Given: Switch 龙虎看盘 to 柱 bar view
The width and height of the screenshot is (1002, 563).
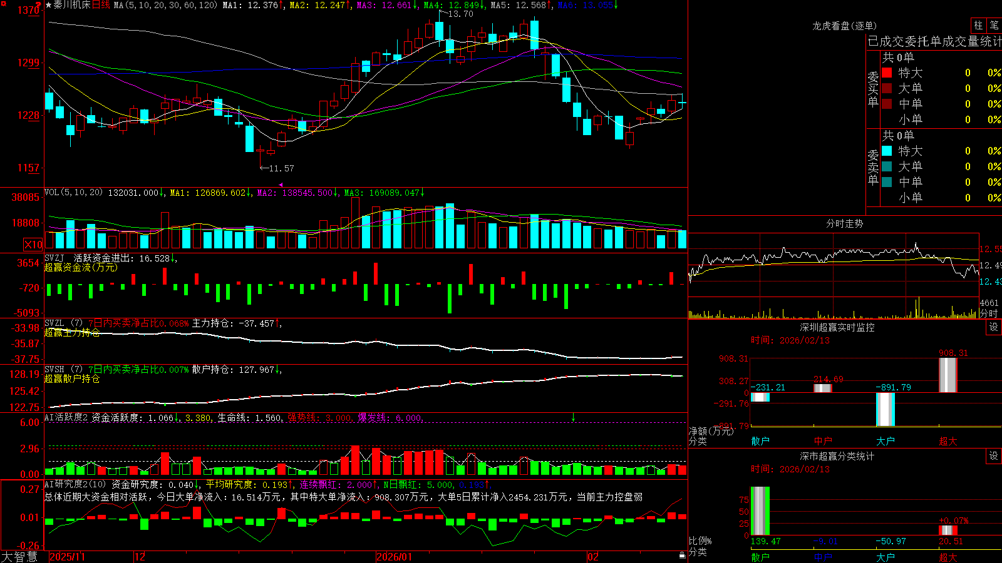Looking at the screenshot, I should tap(978, 25).
